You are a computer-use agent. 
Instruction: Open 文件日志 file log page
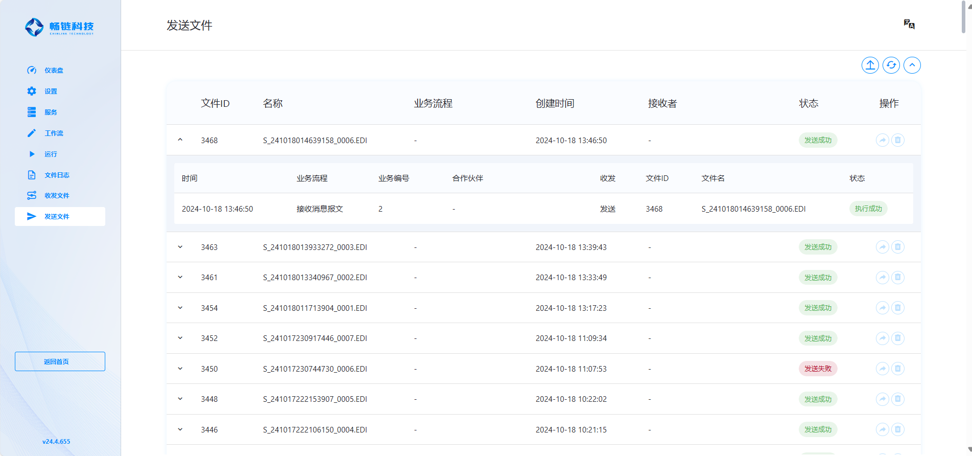click(x=57, y=175)
